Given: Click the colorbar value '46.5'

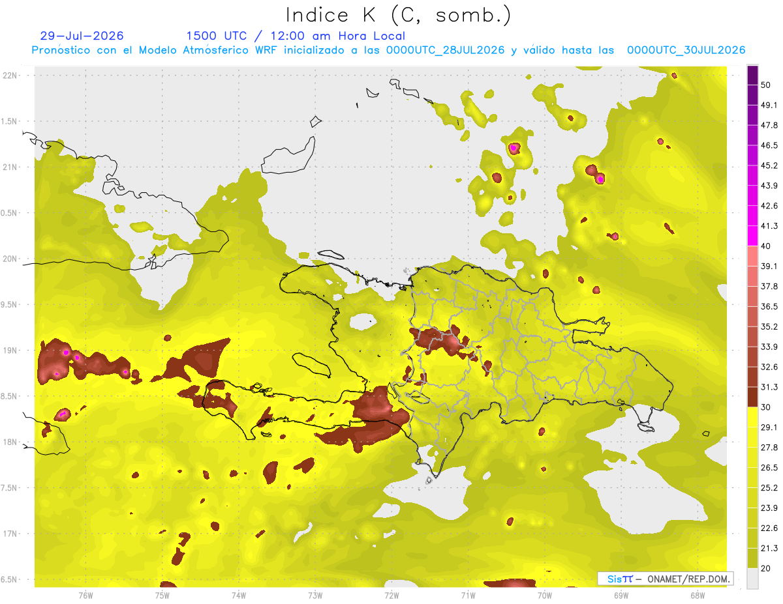Looking at the screenshot, I should tap(769, 145).
